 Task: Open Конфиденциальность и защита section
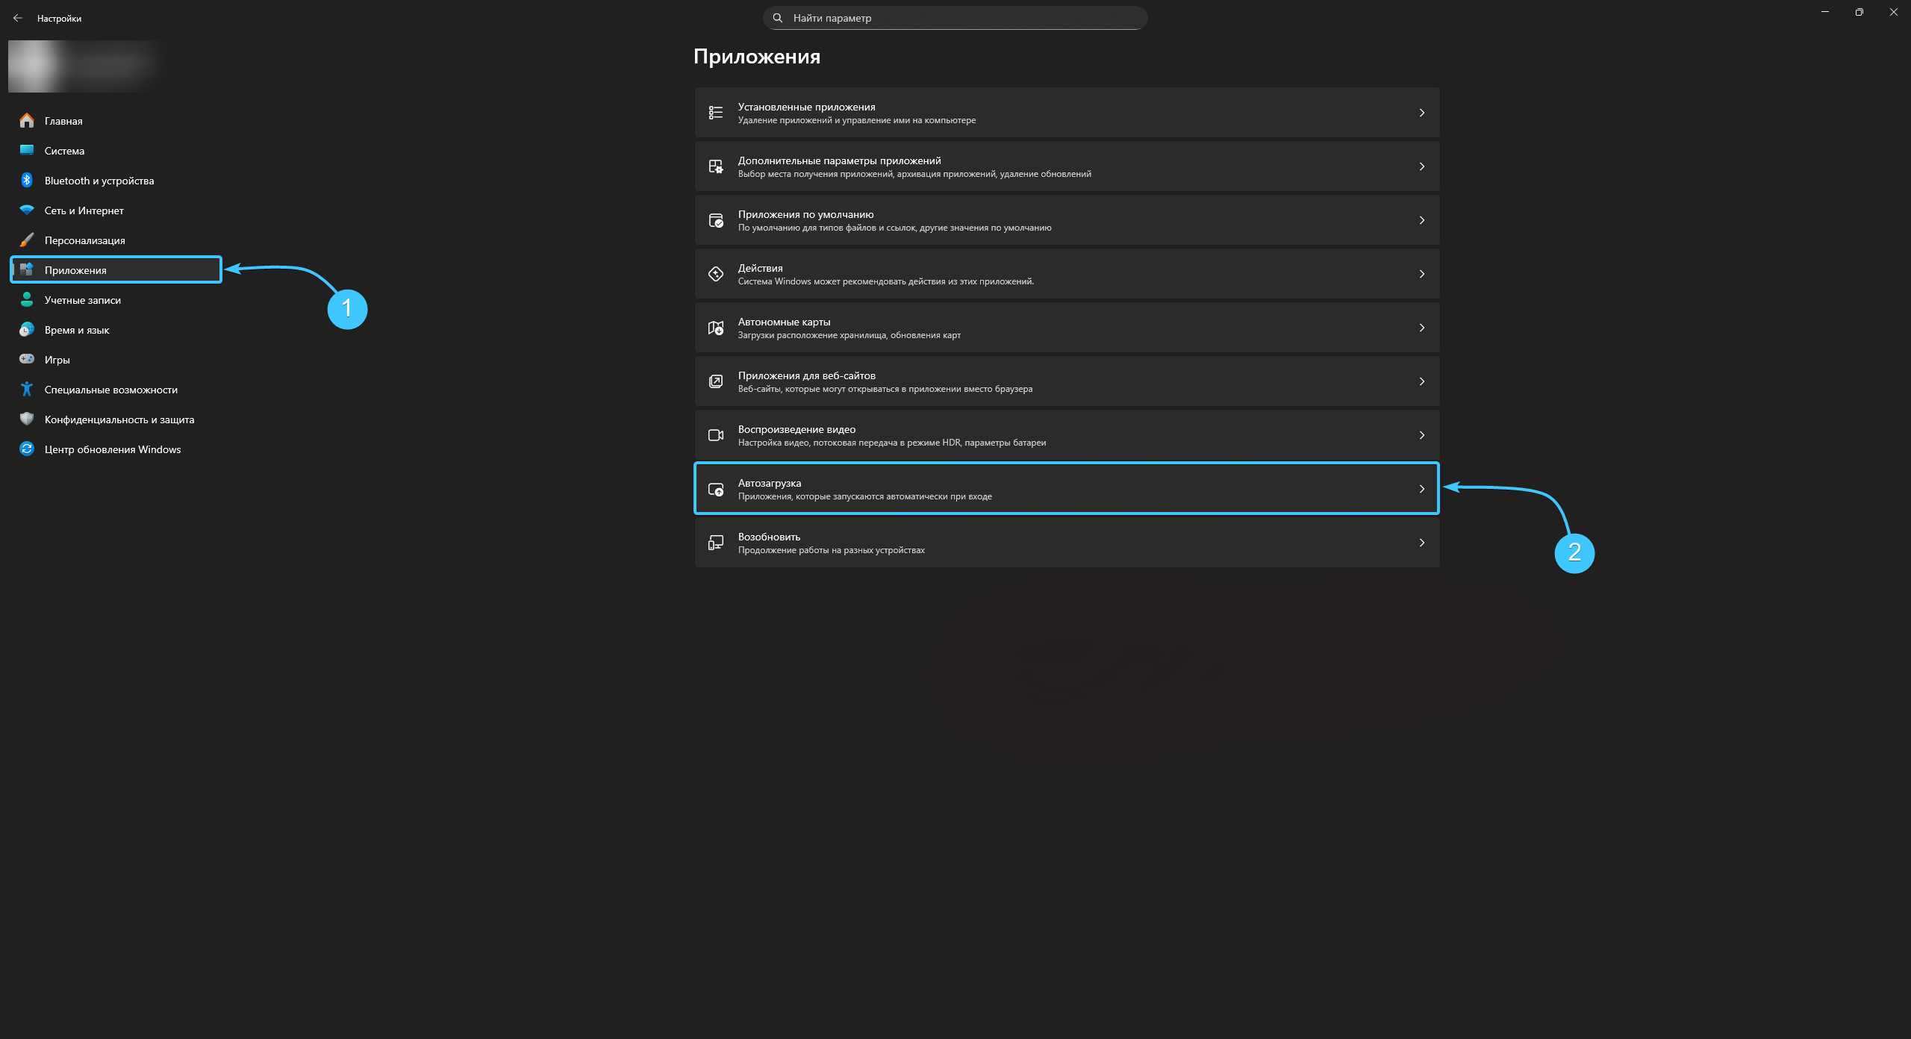(x=119, y=419)
